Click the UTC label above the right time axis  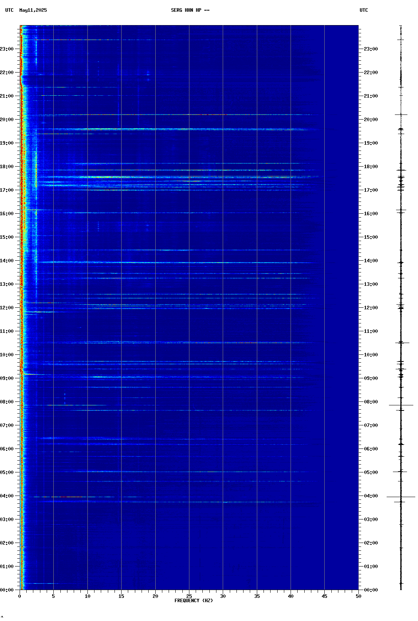tap(364, 10)
